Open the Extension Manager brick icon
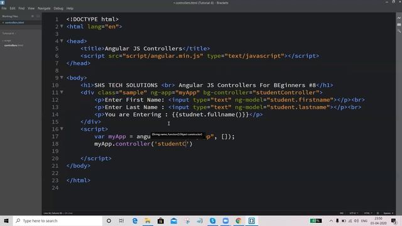402x226 pixels. (399, 24)
